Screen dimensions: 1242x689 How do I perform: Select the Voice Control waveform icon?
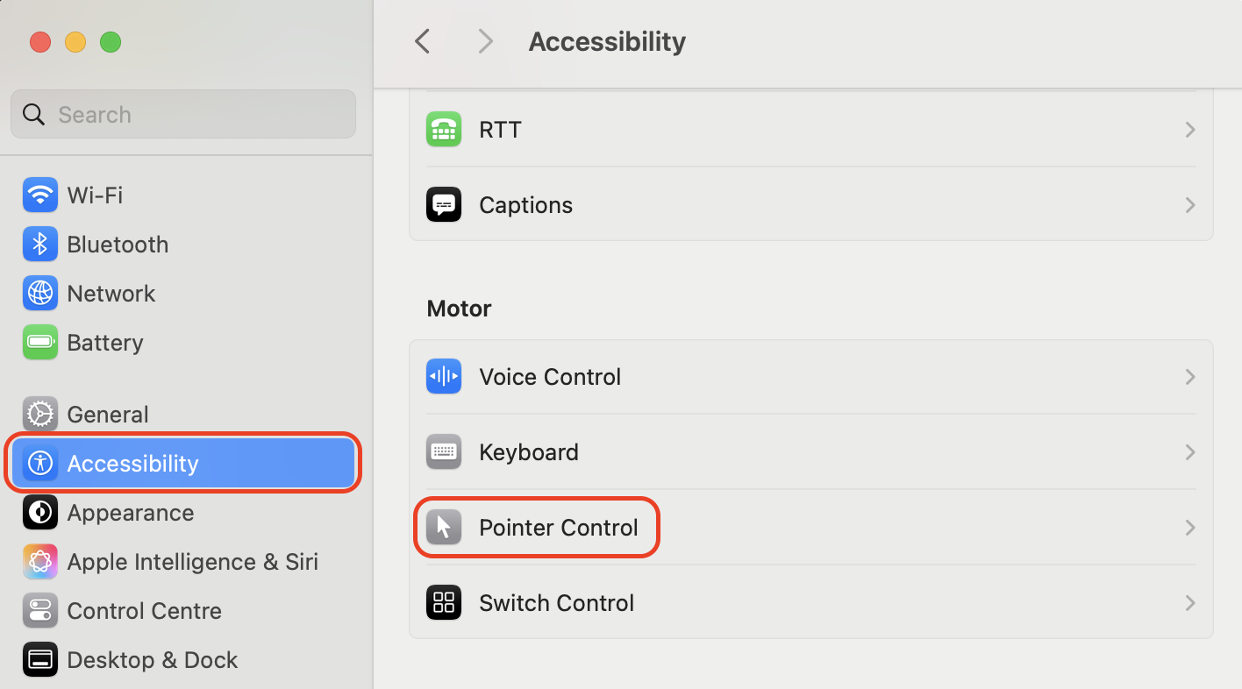coord(443,376)
